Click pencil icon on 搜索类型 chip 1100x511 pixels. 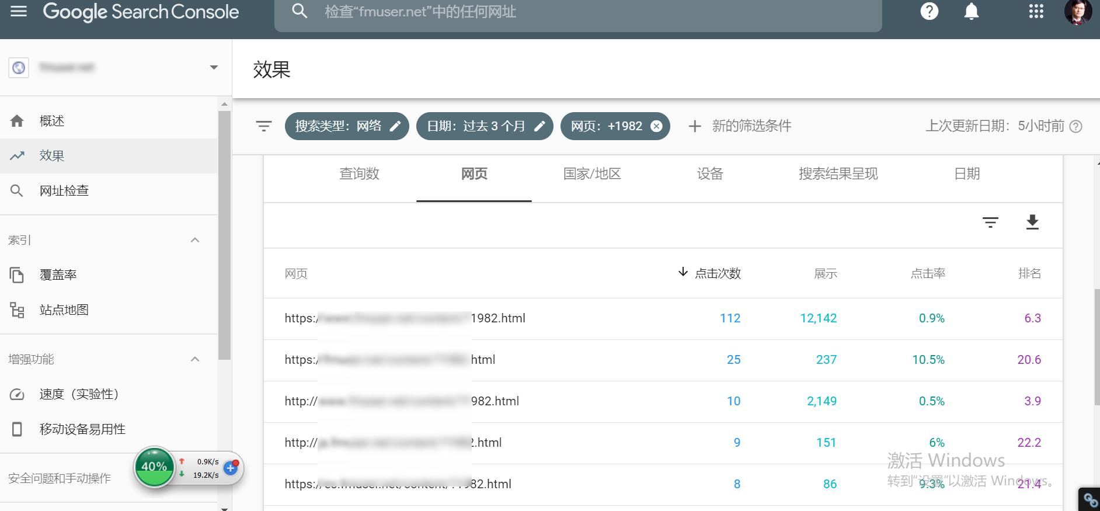point(395,126)
